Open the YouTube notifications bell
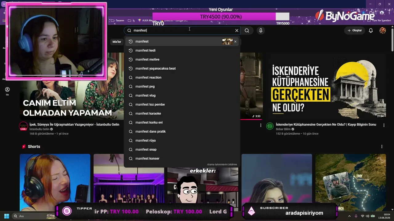394x221 pixels. coord(371,30)
